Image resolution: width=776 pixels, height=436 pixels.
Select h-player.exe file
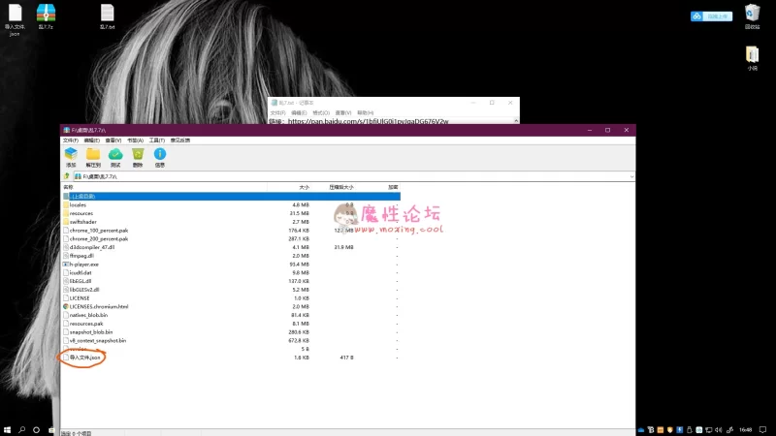(84, 265)
